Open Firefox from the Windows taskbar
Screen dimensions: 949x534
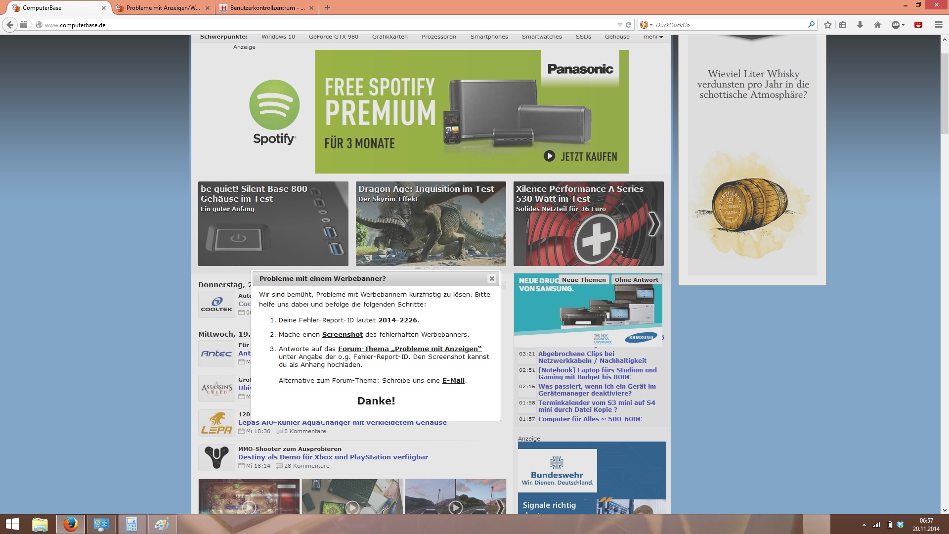coord(70,524)
